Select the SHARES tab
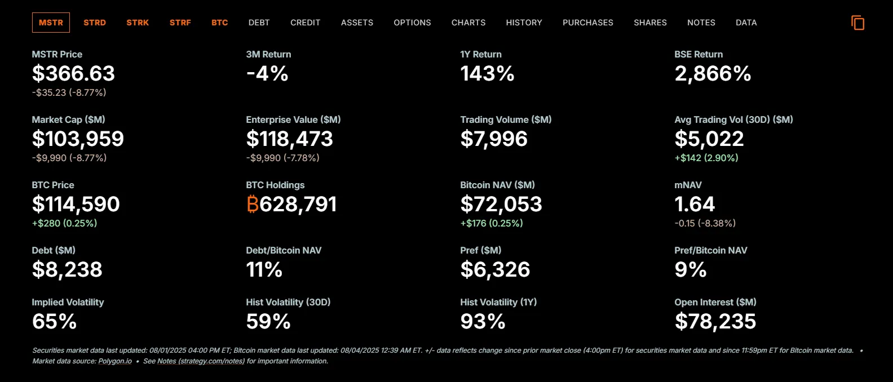 coord(650,23)
